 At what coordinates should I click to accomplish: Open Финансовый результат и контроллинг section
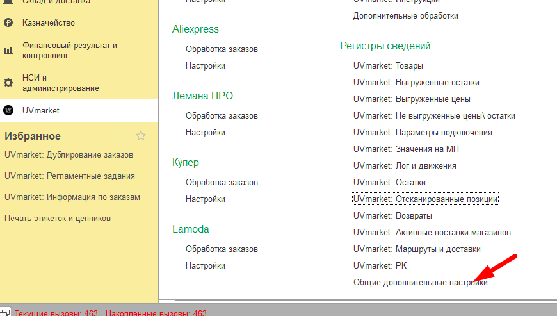click(70, 51)
